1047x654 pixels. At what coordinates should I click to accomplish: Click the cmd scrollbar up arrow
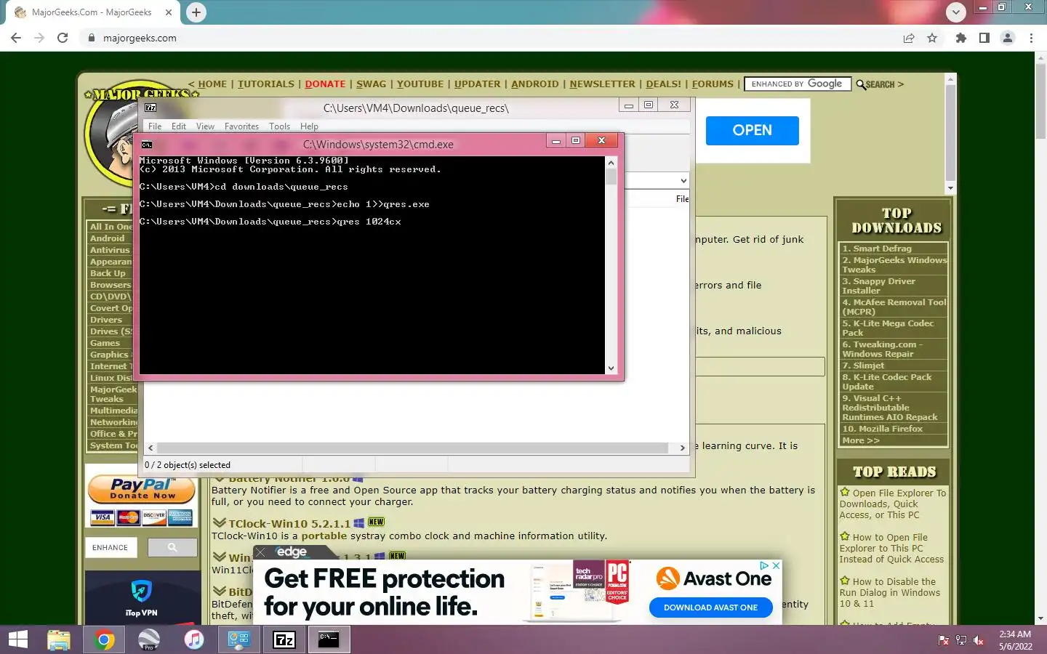pyautogui.click(x=611, y=163)
